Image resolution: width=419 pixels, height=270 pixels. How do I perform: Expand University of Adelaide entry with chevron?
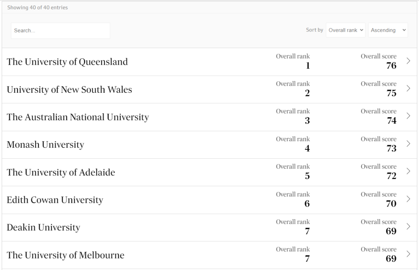point(408,171)
